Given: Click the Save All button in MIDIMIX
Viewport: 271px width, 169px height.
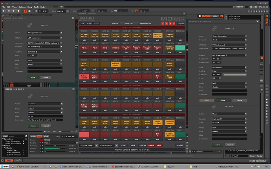Looking at the screenshot, I should 143,145.
